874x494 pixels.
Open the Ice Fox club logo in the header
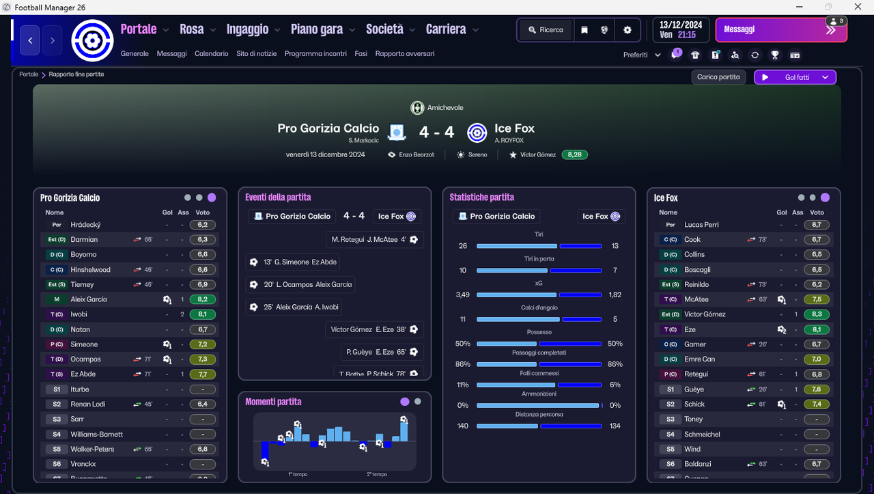pos(91,41)
